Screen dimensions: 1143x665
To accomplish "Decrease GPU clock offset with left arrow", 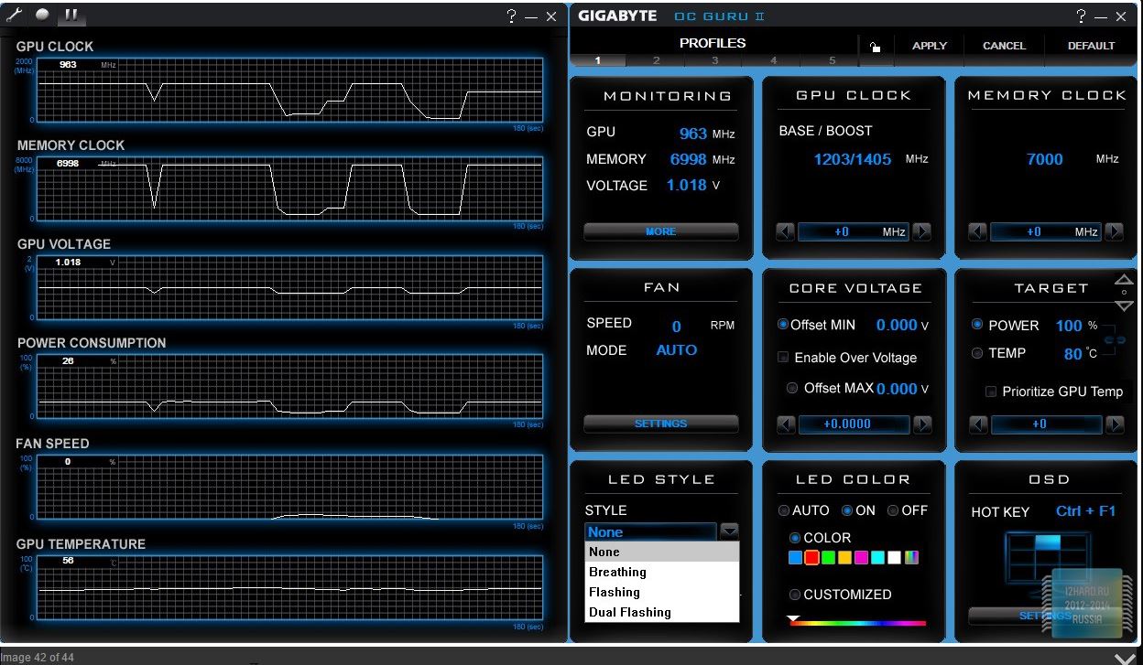I will [785, 232].
